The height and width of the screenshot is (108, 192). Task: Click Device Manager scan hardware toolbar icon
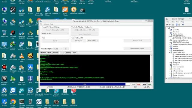point(183,25)
